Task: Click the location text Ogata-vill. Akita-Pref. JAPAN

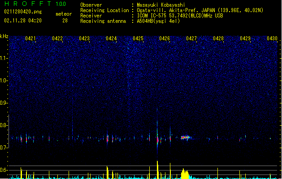Action: pos(176,10)
